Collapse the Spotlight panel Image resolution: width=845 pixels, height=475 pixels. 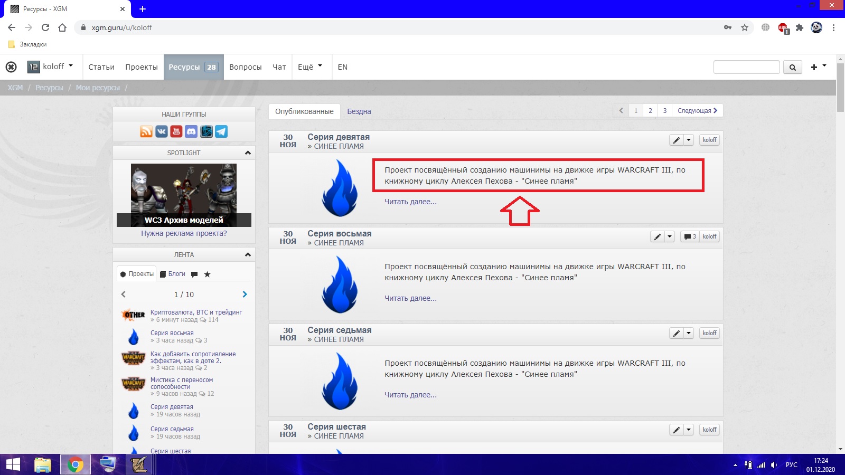coord(248,153)
